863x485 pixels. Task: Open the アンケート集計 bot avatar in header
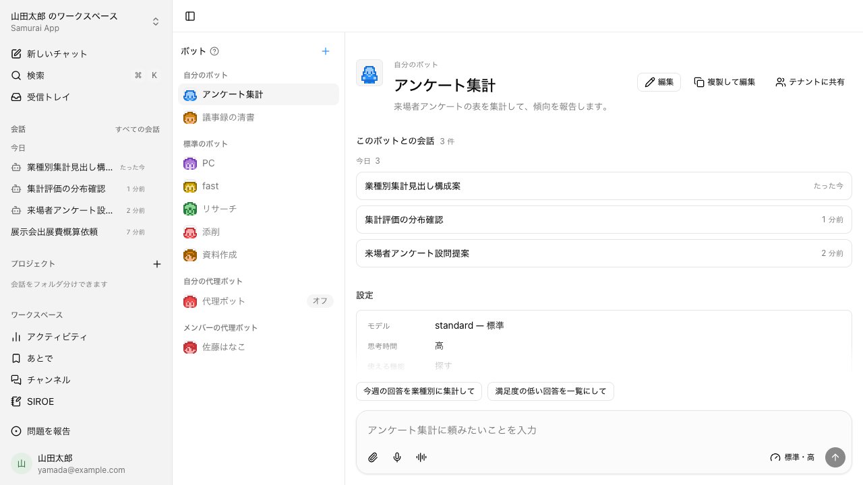(x=369, y=73)
